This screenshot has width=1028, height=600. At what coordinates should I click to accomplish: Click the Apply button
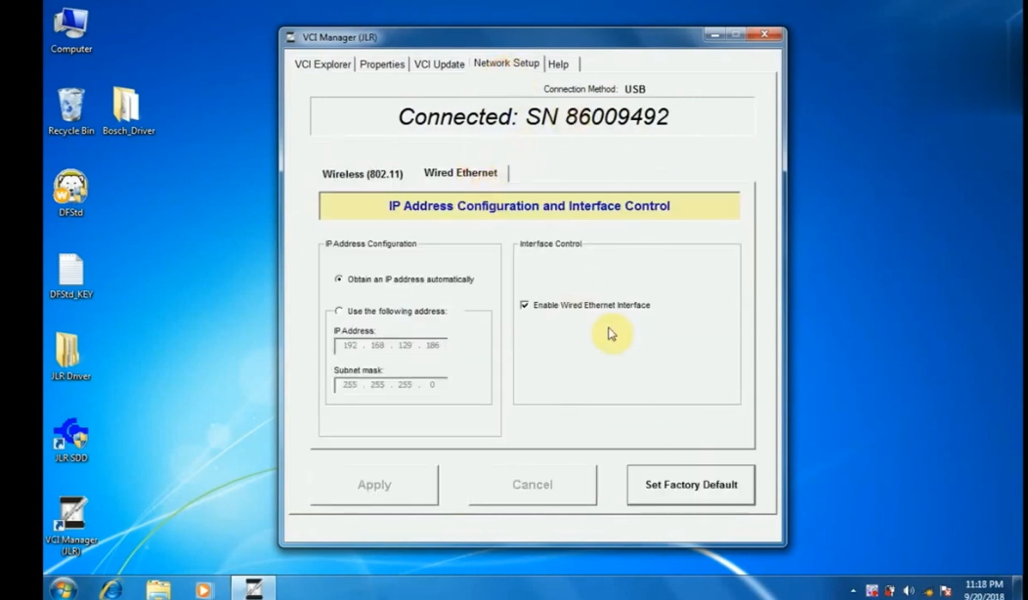[x=374, y=485]
